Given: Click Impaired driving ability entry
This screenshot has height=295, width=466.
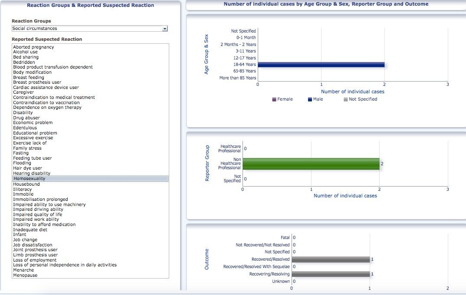Looking at the screenshot, I should pyautogui.click(x=38, y=210).
